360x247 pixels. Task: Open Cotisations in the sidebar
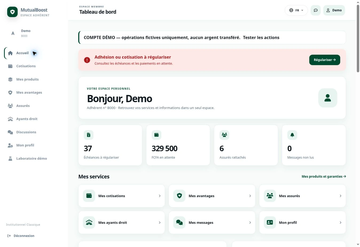pos(34,66)
